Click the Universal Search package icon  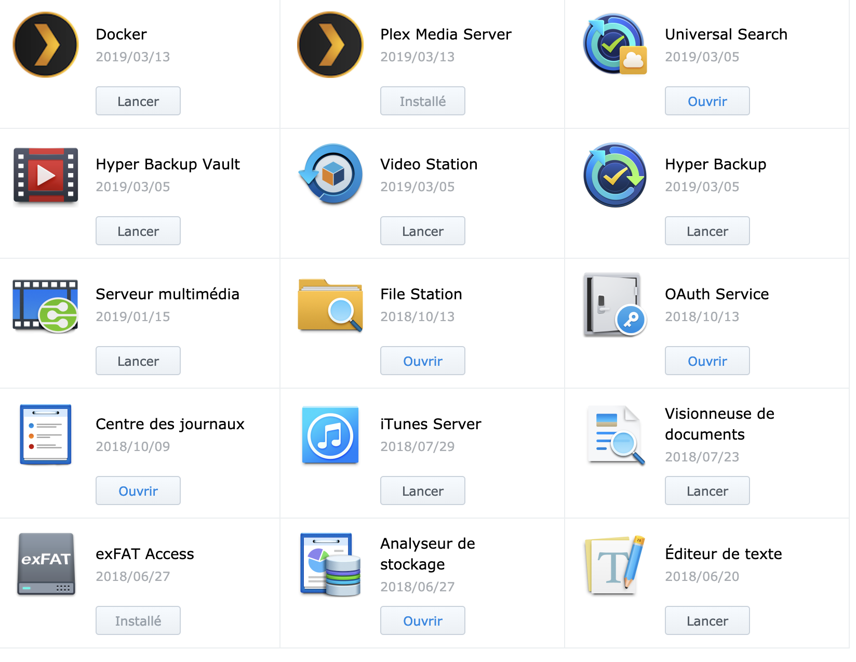click(615, 45)
